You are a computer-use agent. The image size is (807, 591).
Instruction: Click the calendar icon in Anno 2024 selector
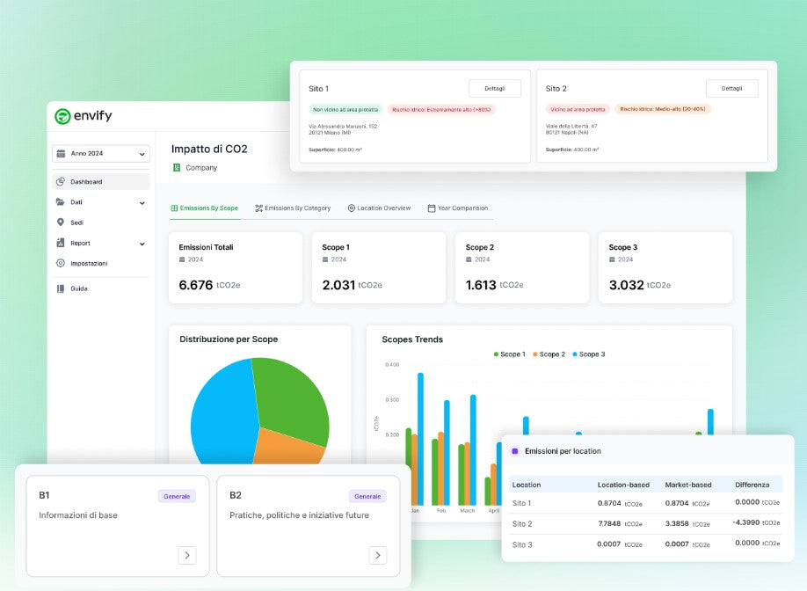(61, 154)
